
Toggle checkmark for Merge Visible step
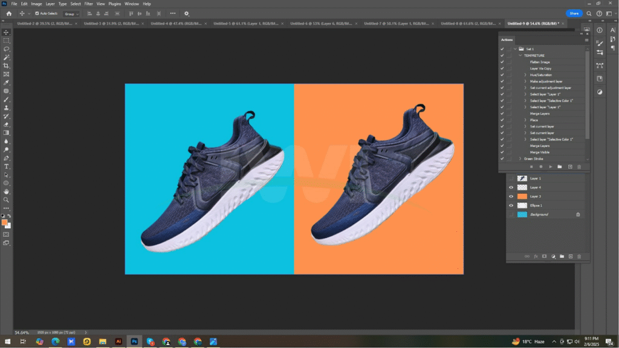502,152
